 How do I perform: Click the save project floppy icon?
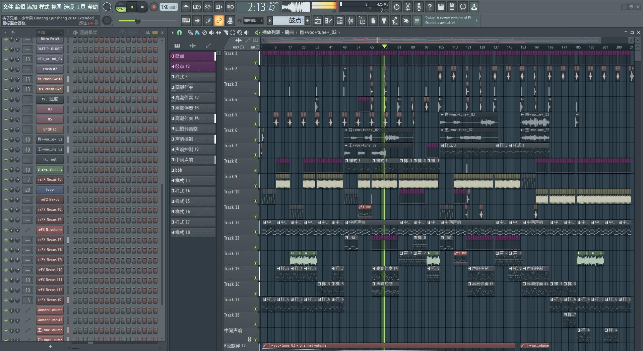point(441,7)
